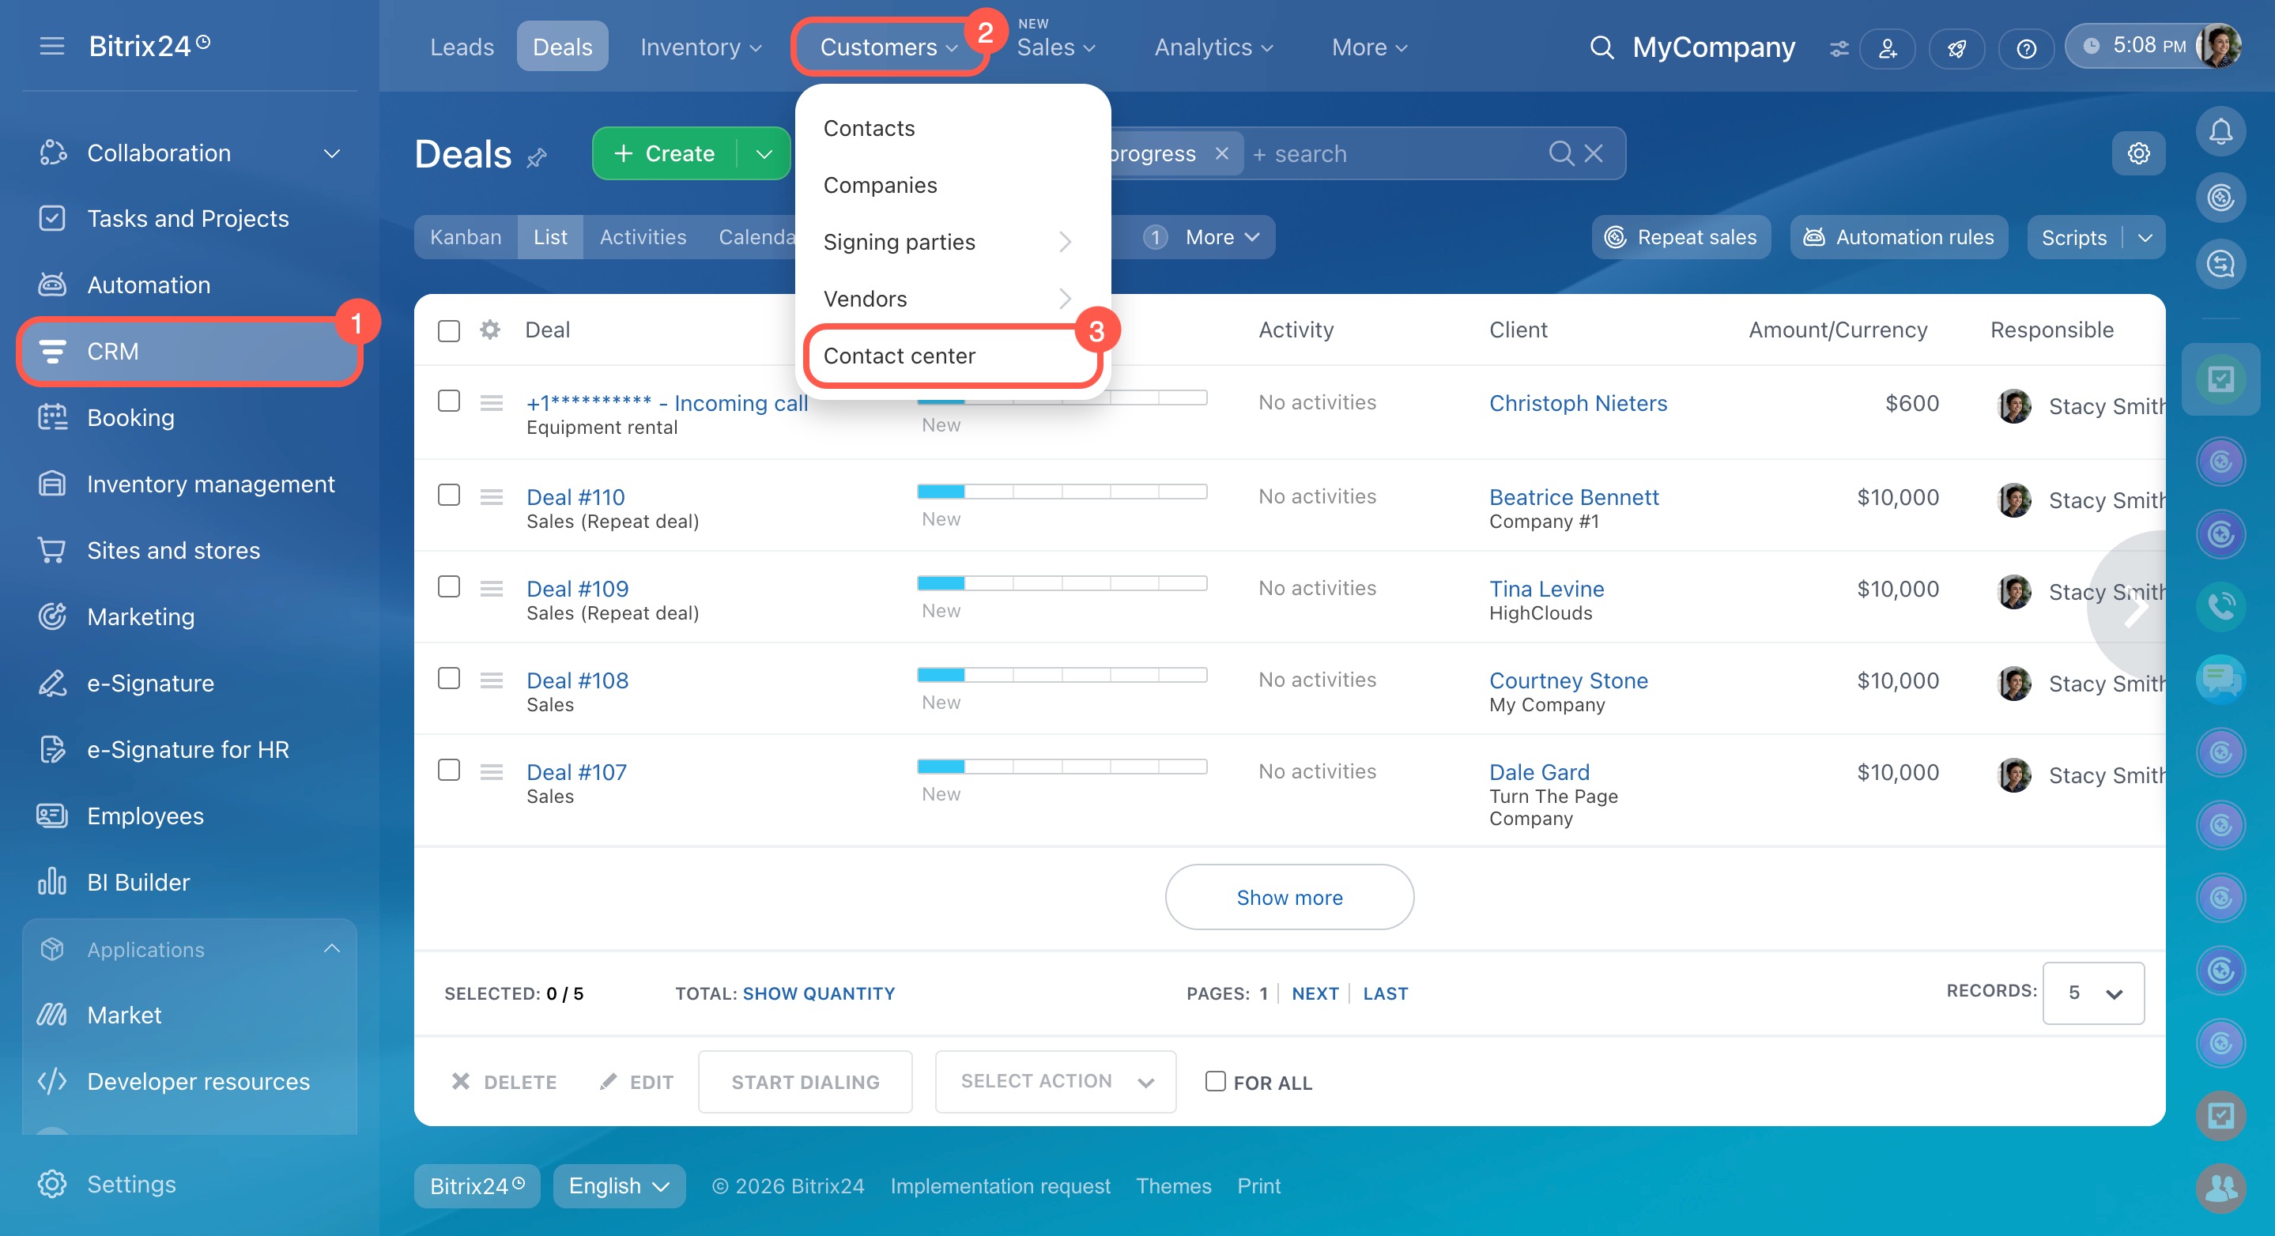2275x1236 pixels.
Task: Open the SELECT ACTION dropdown
Action: click(x=1054, y=1080)
